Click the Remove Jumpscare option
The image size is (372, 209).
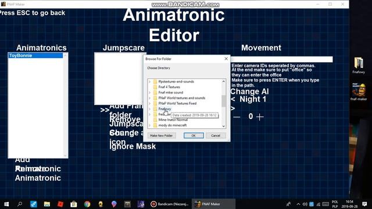point(127,121)
